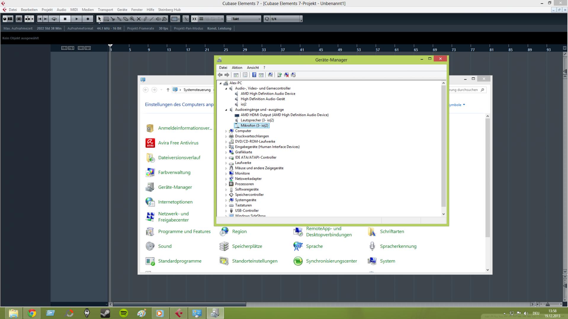This screenshot has width=568, height=319.
Task: Open the color selector dropdown in toolbar
Action: point(175,19)
